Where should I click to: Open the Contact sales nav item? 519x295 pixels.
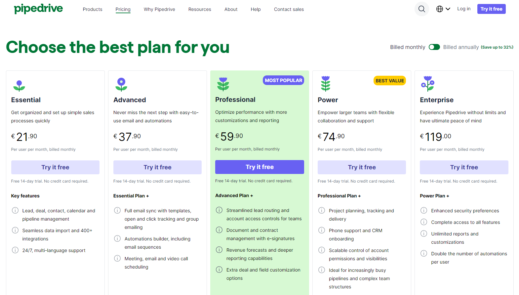(289, 9)
